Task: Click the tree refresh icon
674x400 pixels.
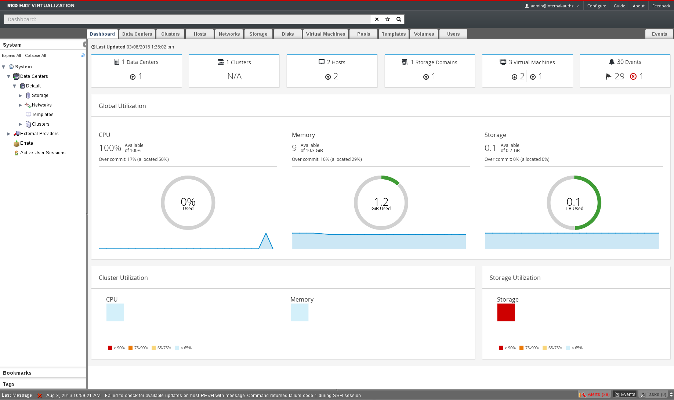Action: pyautogui.click(x=83, y=55)
